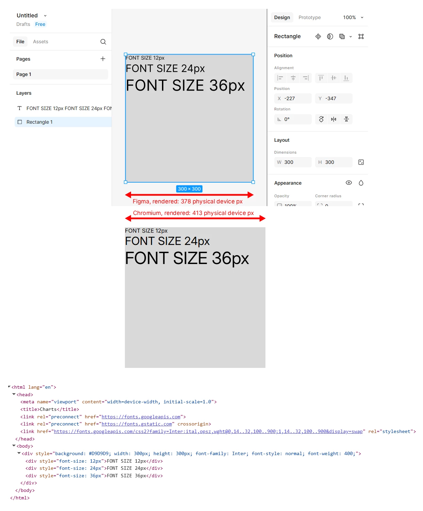
Task: Click the Free plan badge
Action: tap(40, 24)
